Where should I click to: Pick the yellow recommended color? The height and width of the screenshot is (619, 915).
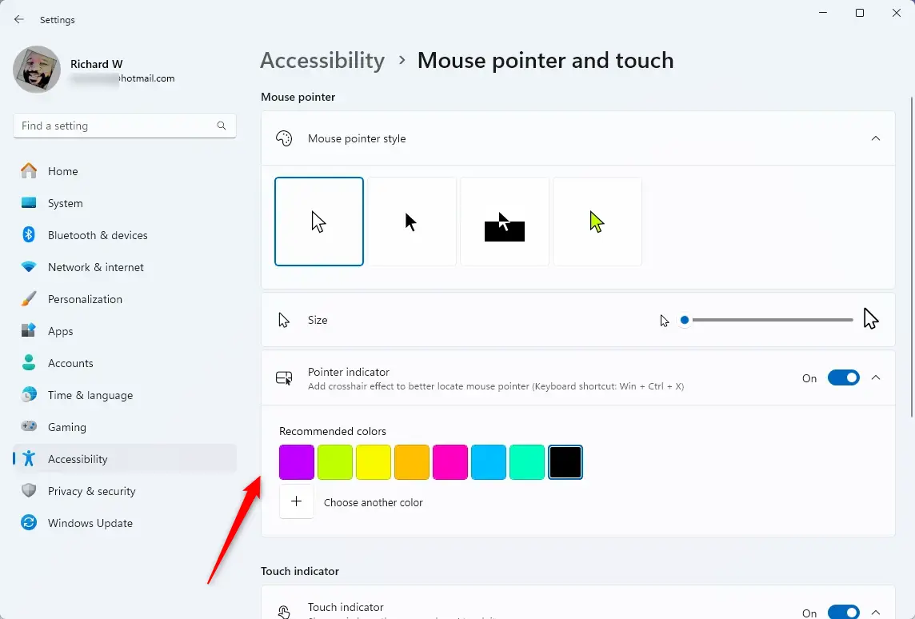tap(374, 462)
